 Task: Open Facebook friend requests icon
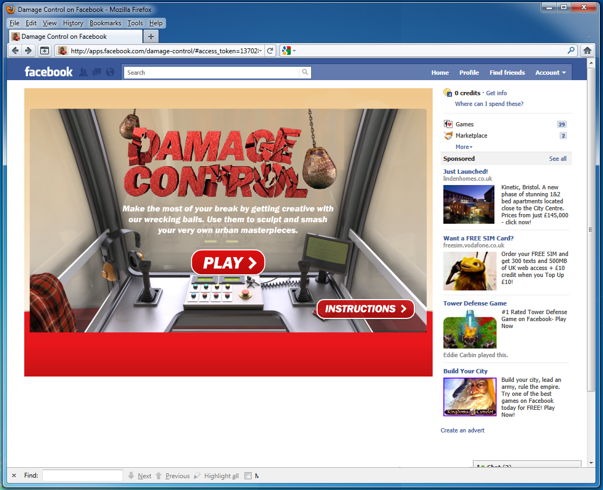[83, 72]
